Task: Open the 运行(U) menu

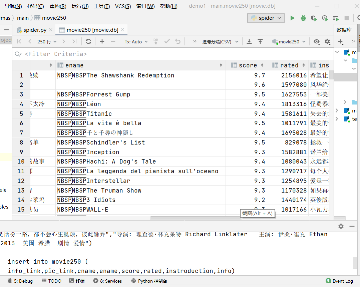Action: point(80,6)
